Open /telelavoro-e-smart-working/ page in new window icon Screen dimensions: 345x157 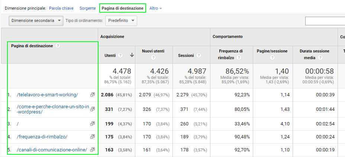pos(93,95)
